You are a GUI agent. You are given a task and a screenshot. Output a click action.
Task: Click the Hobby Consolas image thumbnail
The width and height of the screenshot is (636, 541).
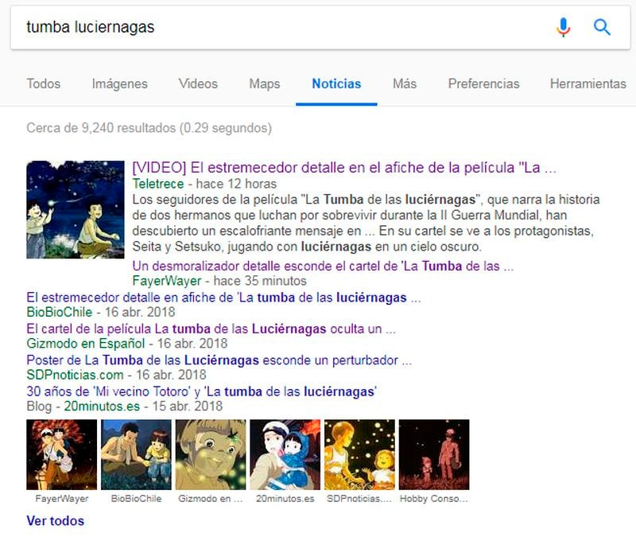(x=434, y=454)
